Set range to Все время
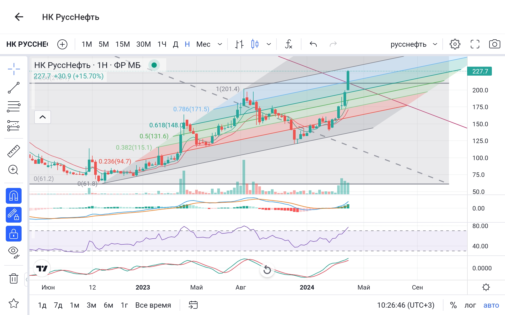 (153, 305)
